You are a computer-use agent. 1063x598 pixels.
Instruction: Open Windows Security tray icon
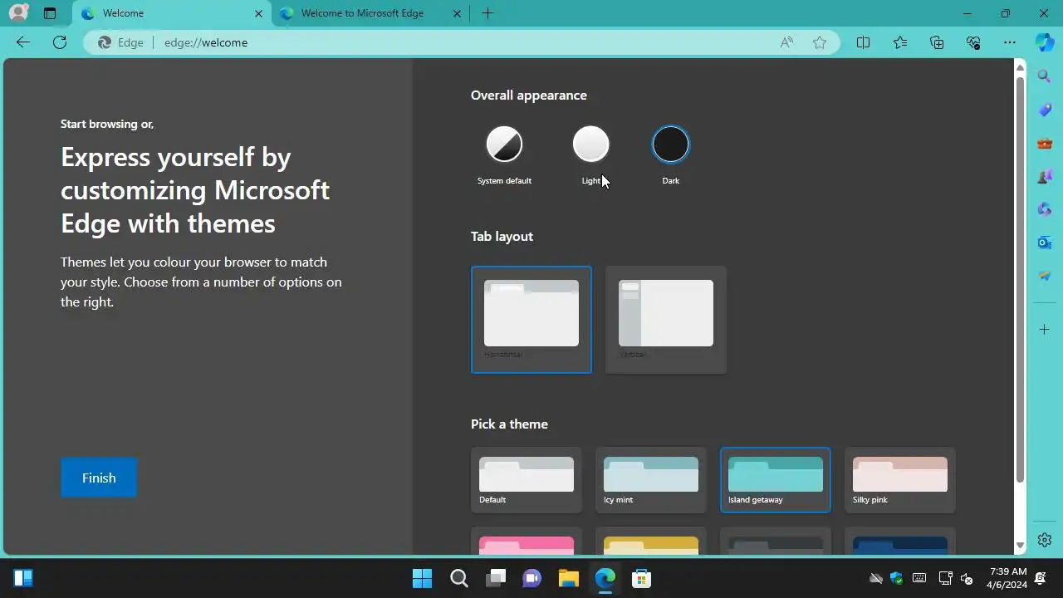(897, 578)
